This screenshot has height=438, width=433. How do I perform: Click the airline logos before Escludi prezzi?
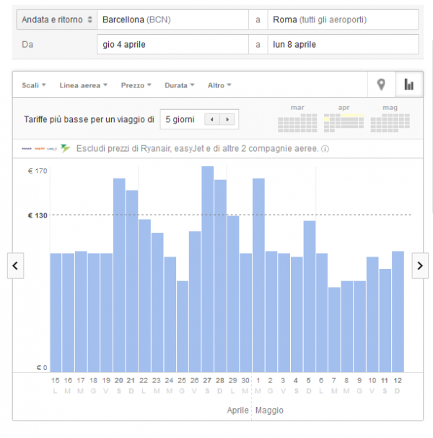coord(46,150)
